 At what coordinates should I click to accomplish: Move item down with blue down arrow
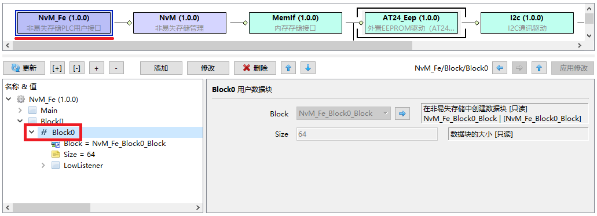308,68
